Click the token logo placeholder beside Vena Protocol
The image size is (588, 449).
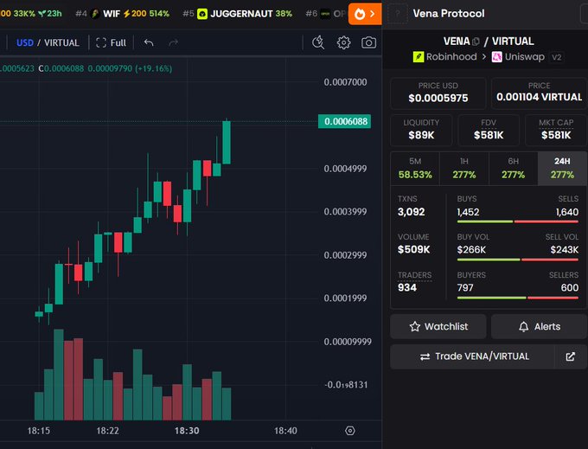(x=398, y=14)
